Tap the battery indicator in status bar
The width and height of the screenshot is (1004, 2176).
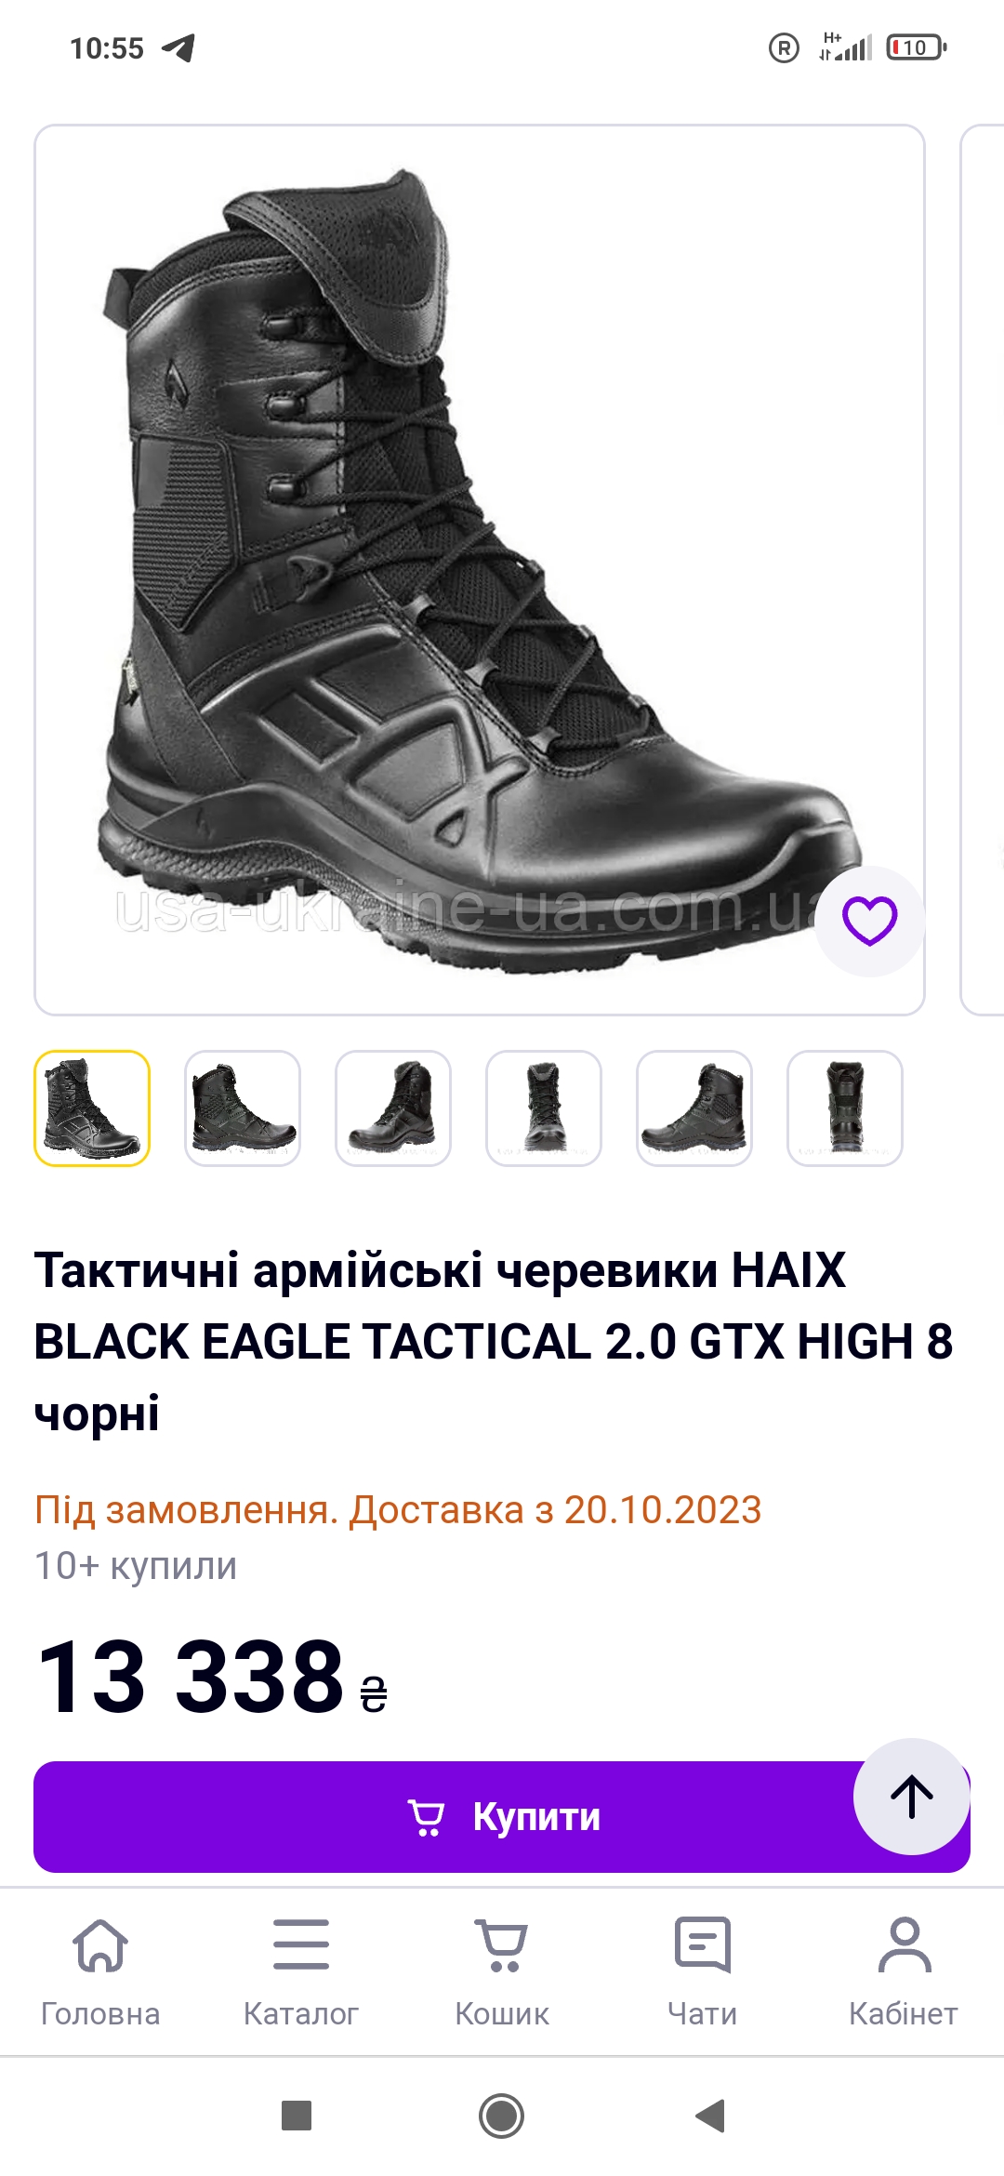[916, 47]
